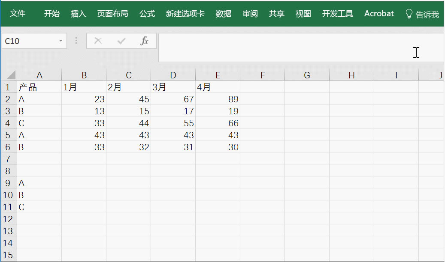Select cell with value 44
Screen dimensions: 445x262
point(129,123)
